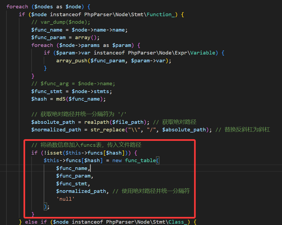
Task: Click array() in the $func_param assignment
Action: (85, 37)
